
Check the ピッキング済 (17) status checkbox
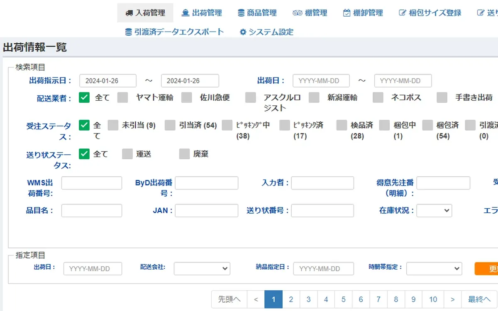[x=284, y=125]
